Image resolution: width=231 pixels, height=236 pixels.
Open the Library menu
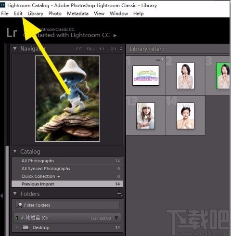36,13
